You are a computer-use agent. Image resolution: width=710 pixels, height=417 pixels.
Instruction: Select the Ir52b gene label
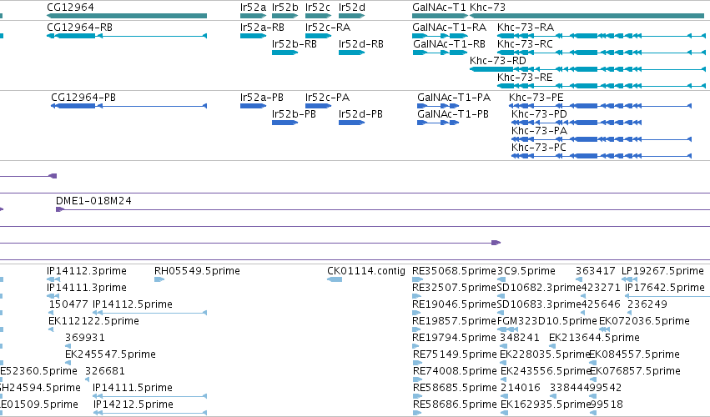[285, 8]
